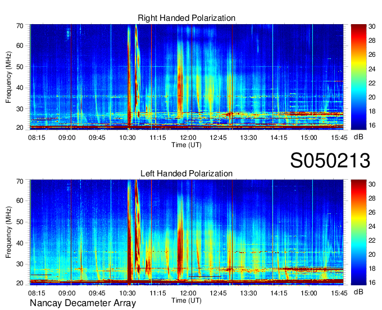This screenshot has height=310, width=382.
Task: Click the 20 MHz tick of the Right Handed plot
Action: coord(20,127)
